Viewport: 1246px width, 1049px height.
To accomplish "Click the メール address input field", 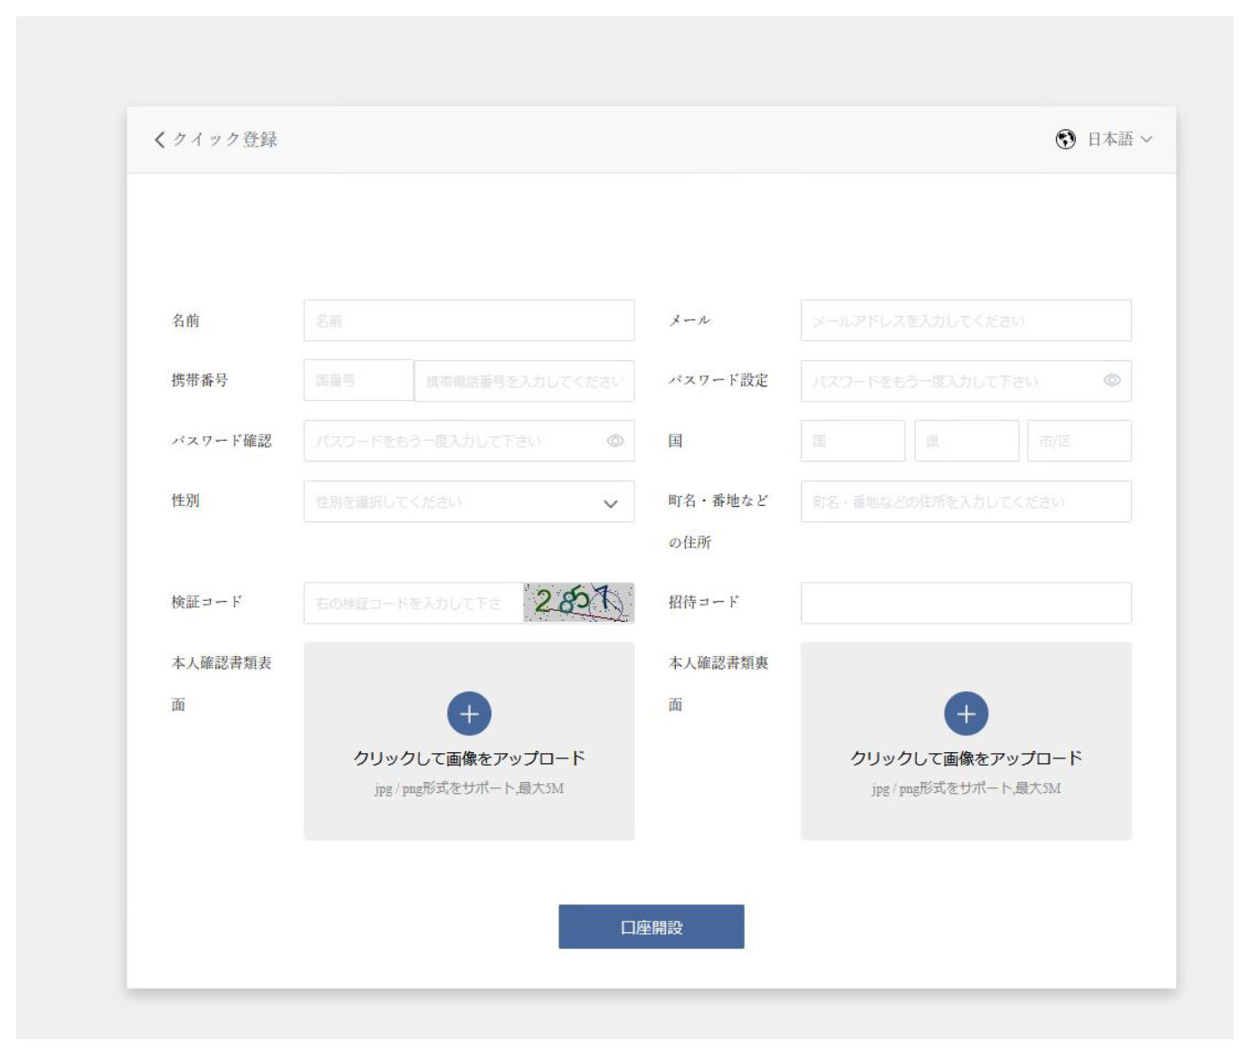I will (x=965, y=320).
